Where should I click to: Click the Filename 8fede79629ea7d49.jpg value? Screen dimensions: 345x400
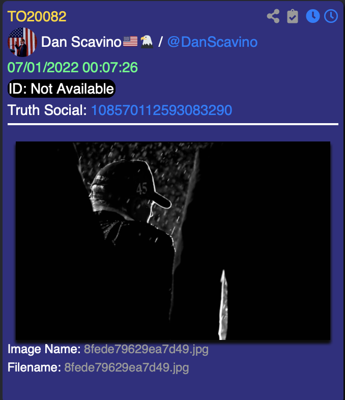[127, 367]
